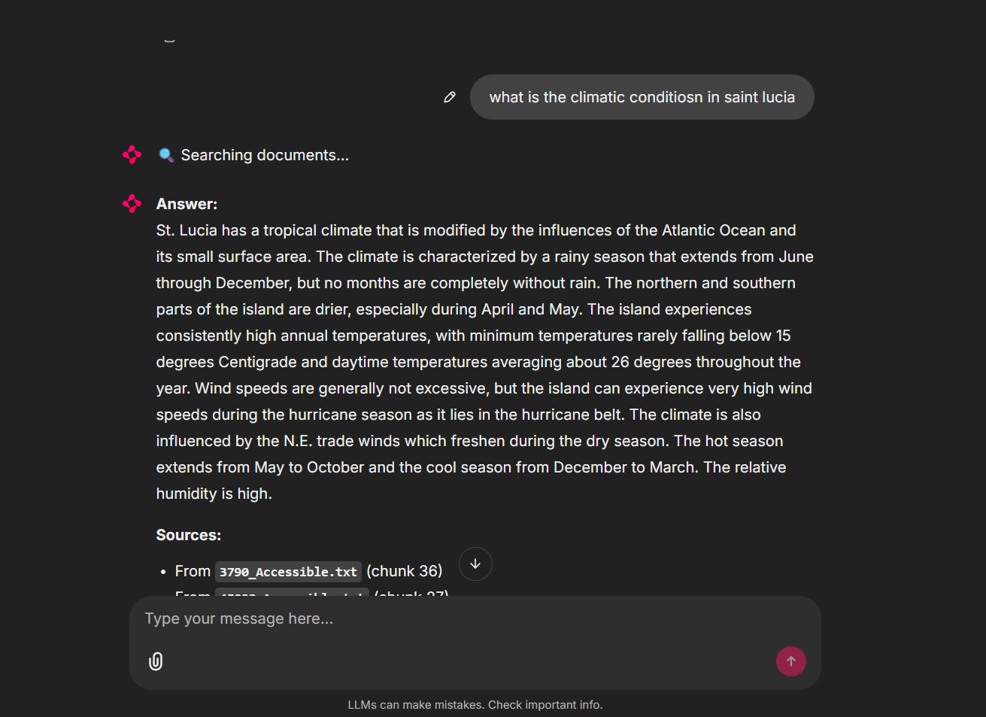Click the paperclip attach file icon

pyautogui.click(x=156, y=661)
